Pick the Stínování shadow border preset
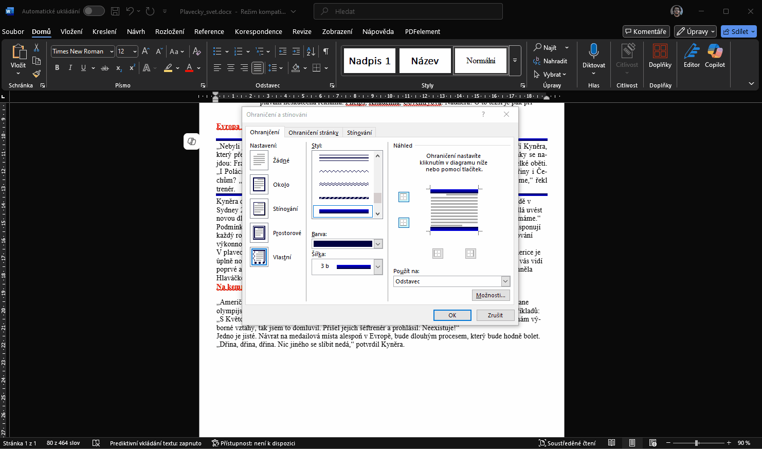This screenshot has width=762, height=449. coord(259,209)
